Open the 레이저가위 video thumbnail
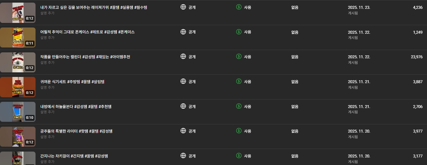Screen dimensions: 427x165 point(18,12)
